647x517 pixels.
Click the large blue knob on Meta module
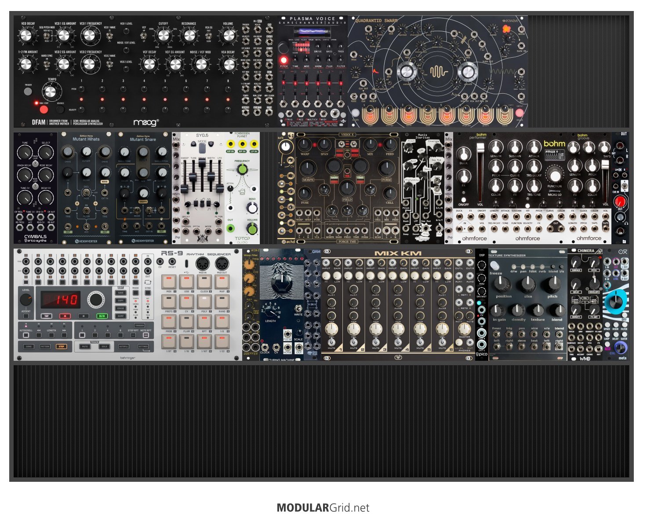click(x=615, y=302)
